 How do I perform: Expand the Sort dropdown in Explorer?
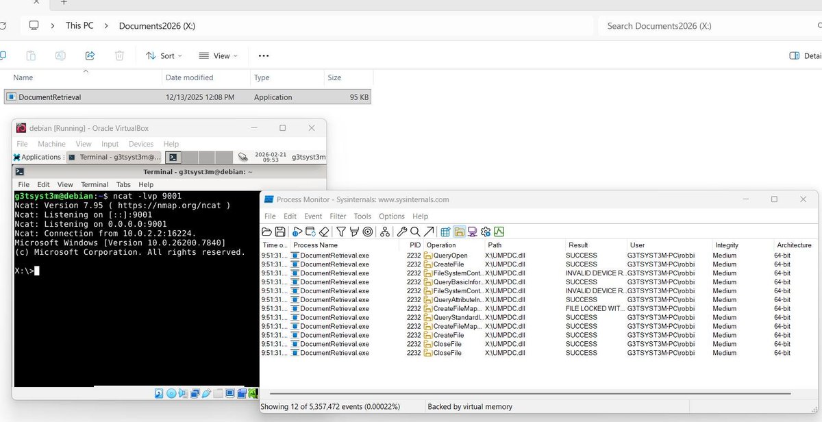[x=164, y=55]
